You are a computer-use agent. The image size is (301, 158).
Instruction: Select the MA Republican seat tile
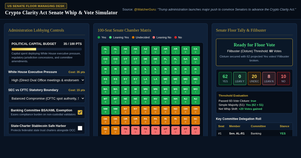click(105, 90)
